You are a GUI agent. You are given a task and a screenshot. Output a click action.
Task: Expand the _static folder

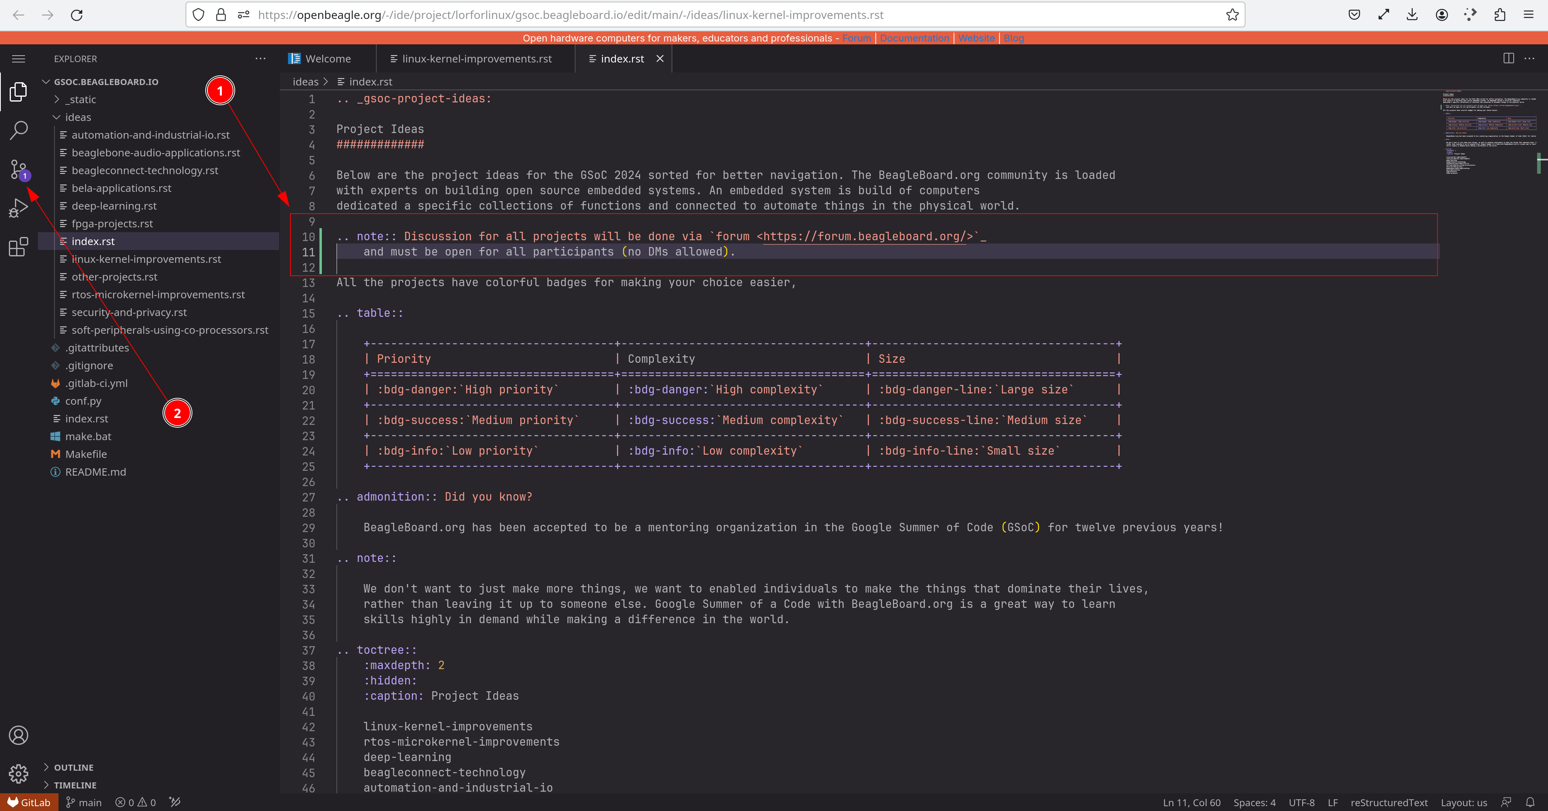pos(81,99)
